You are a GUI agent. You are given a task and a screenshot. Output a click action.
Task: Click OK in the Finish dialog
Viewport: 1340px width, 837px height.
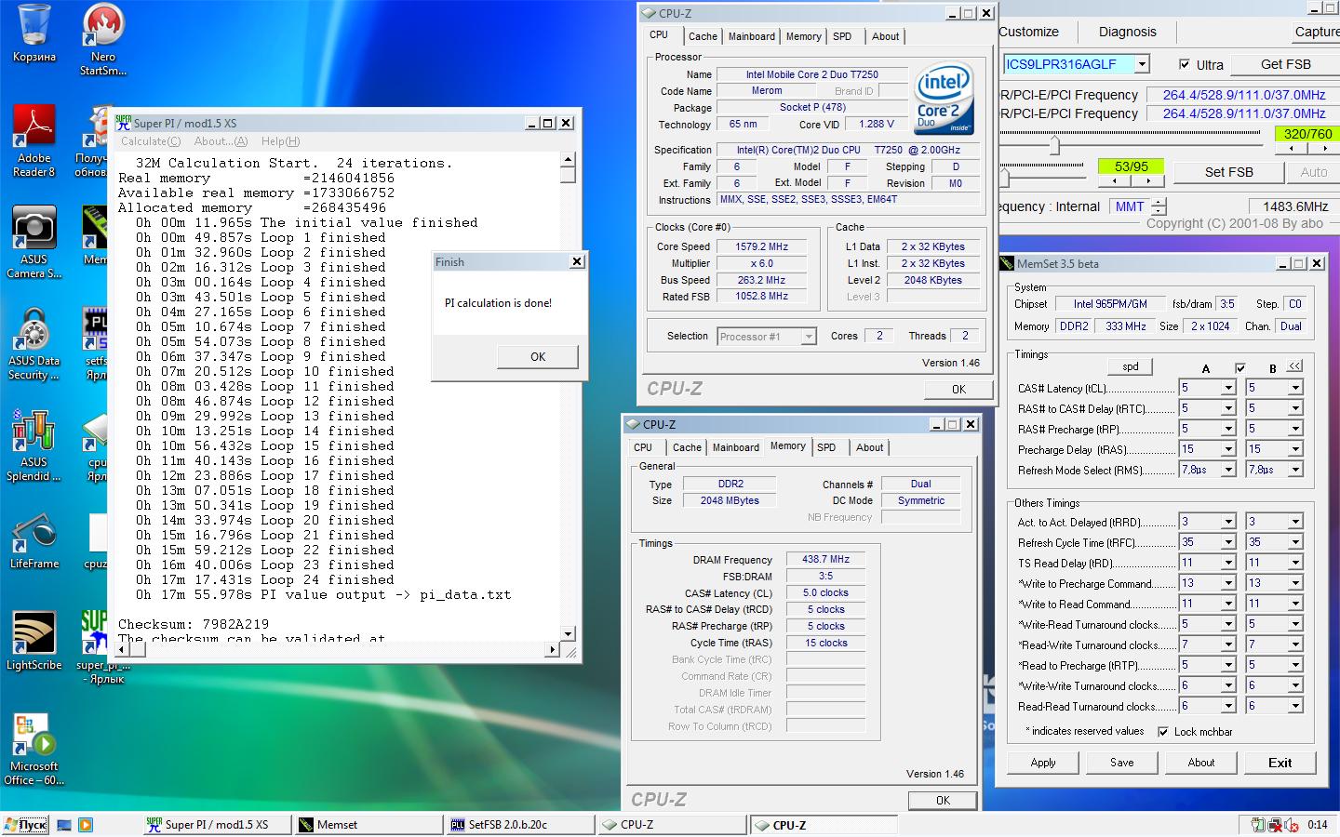538,357
